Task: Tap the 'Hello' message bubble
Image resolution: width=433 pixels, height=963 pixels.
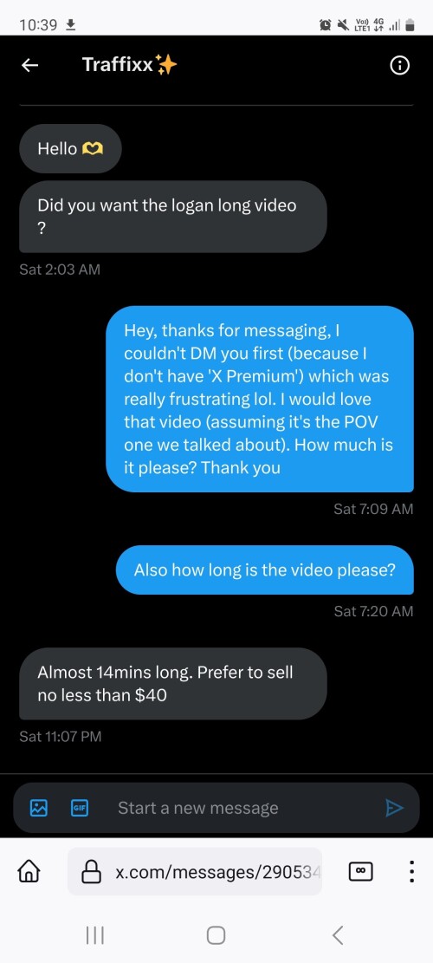Action: click(x=70, y=148)
